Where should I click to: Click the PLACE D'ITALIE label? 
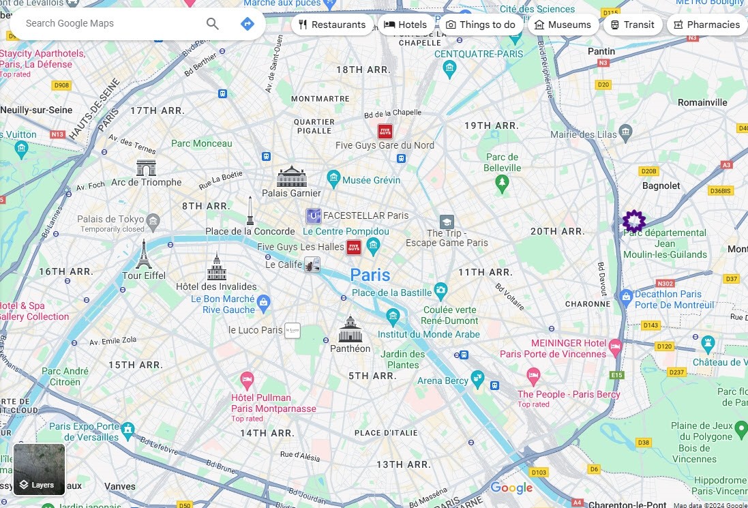tap(386, 432)
